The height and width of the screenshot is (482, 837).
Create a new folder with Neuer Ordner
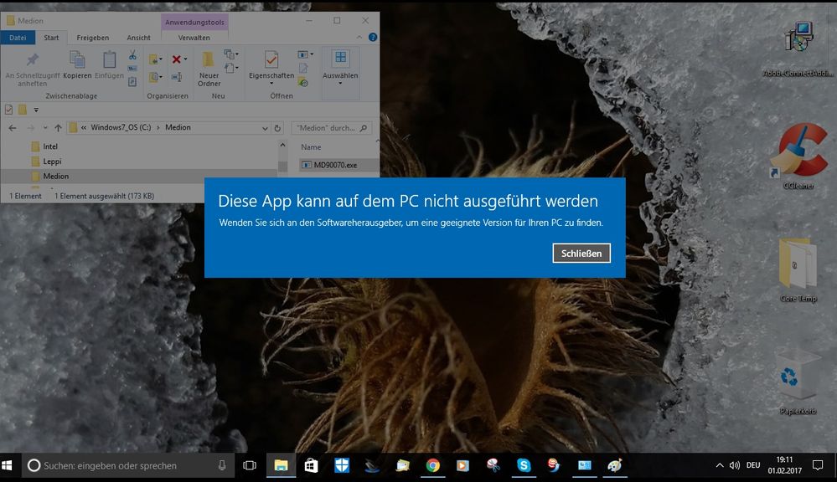tap(209, 68)
